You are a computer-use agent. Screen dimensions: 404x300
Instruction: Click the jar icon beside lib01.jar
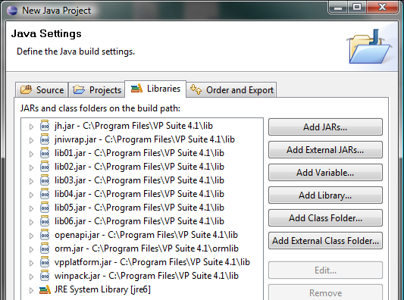pyautogui.click(x=45, y=153)
